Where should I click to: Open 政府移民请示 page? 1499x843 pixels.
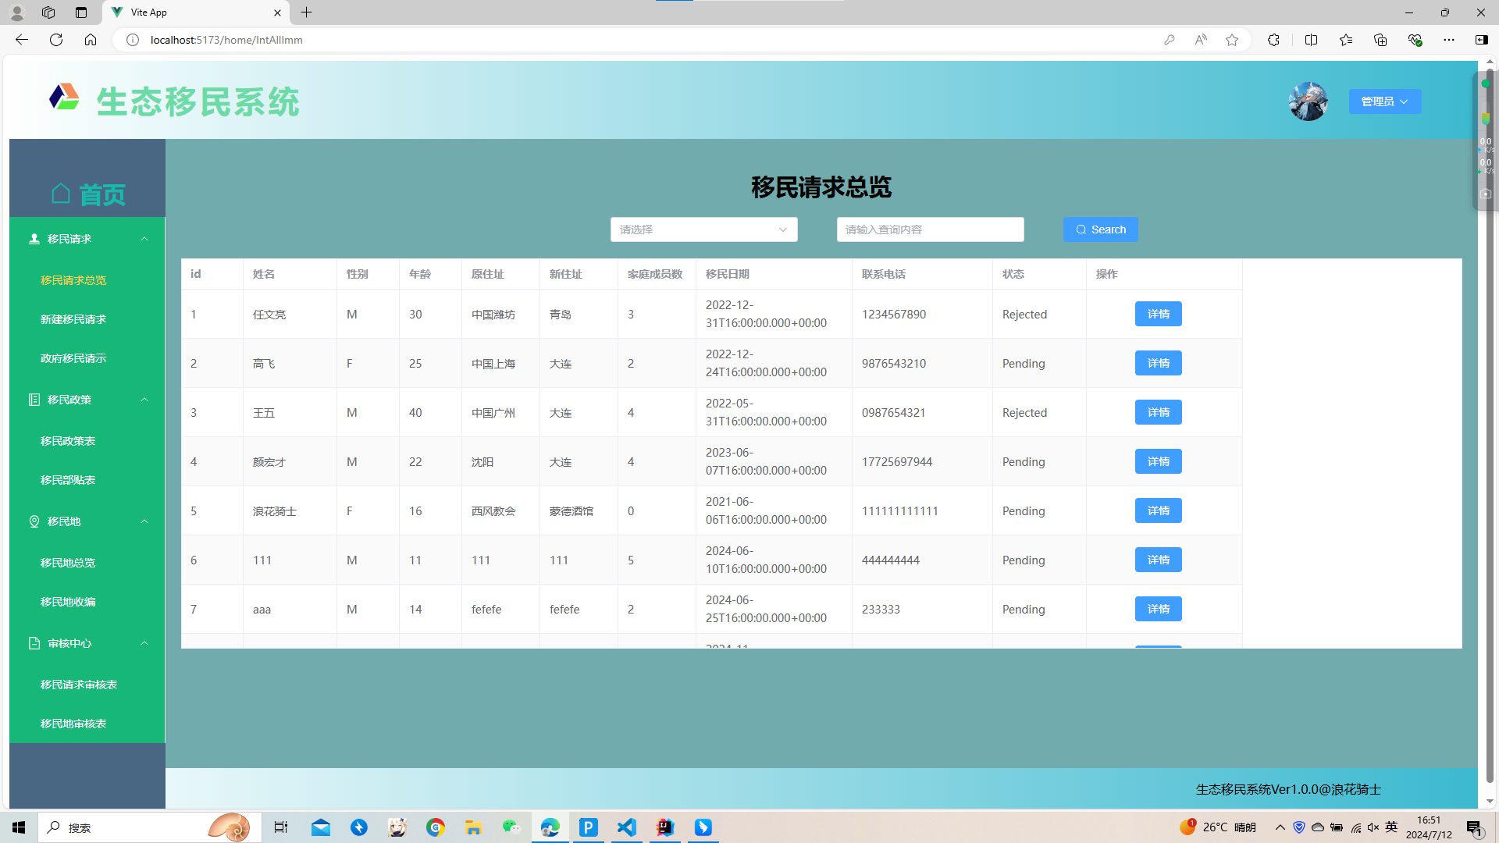pyautogui.click(x=73, y=358)
